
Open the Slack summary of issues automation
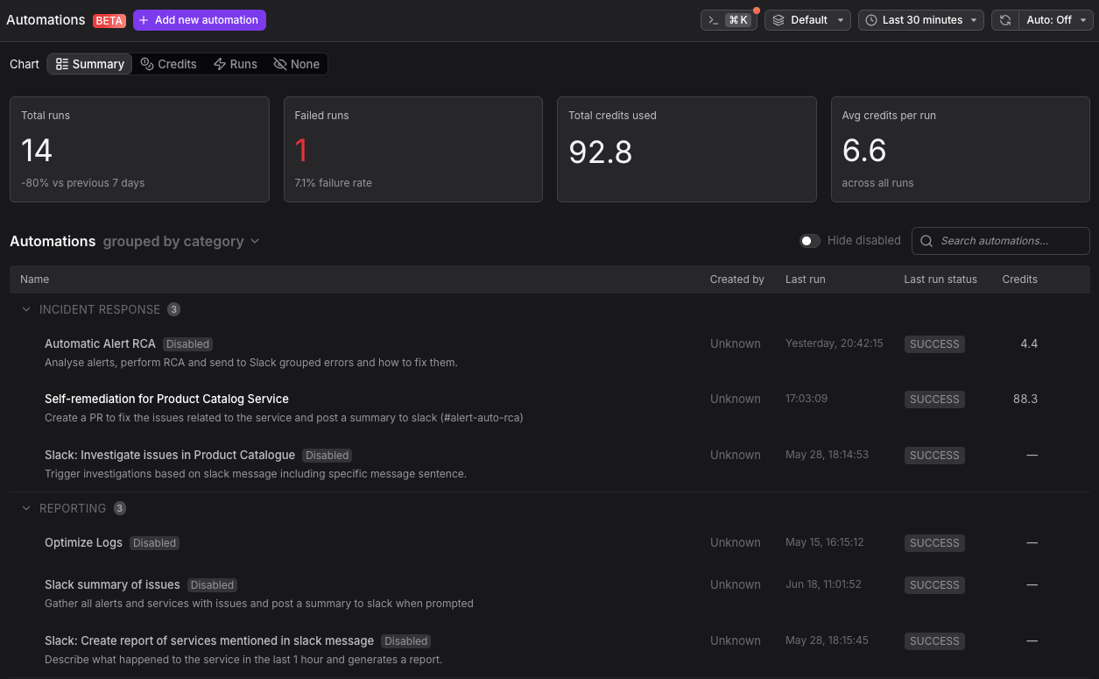click(112, 584)
